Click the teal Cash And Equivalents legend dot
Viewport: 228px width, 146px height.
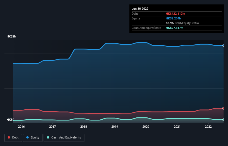pos(48,137)
